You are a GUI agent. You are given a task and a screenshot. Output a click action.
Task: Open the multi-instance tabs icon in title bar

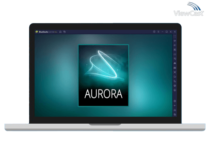tap(65, 32)
